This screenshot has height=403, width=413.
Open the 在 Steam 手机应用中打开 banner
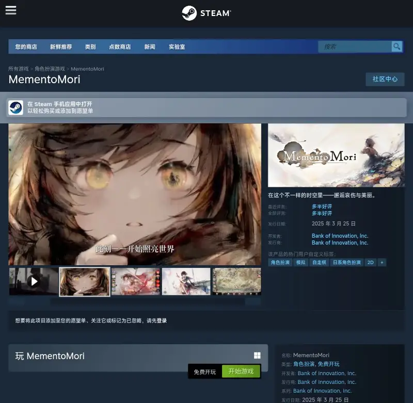pyautogui.click(x=206, y=107)
